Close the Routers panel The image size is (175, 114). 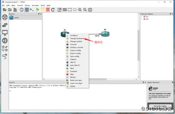point(41,14)
